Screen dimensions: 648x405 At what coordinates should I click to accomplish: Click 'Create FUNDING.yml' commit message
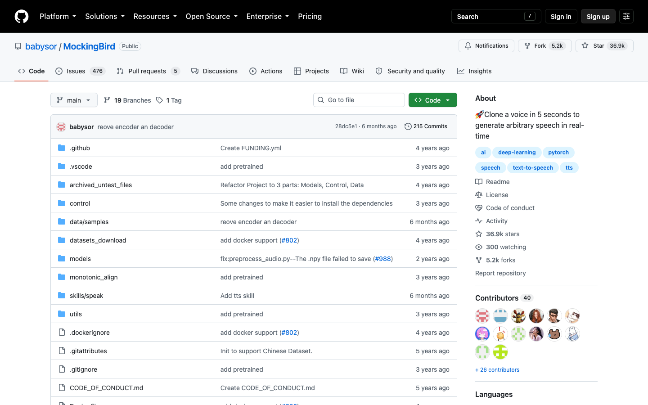[251, 148]
